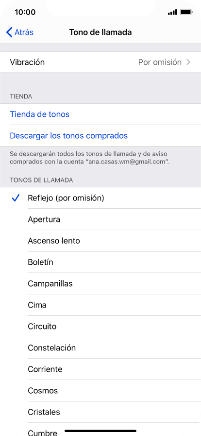Open the Vibración settings row

pyautogui.click(x=100, y=62)
